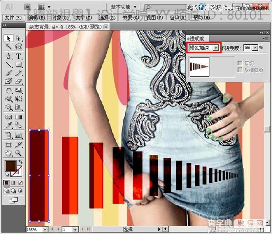Image resolution: width=272 pixels, height=234 pixels.
Task: Select the Slice tool
Action: (18, 145)
